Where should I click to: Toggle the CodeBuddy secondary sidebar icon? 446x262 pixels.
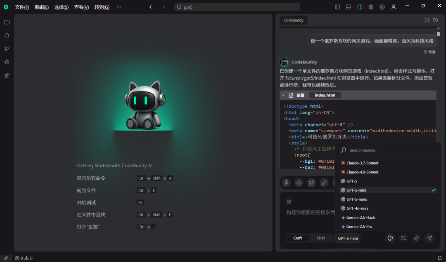[x=360, y=7]
